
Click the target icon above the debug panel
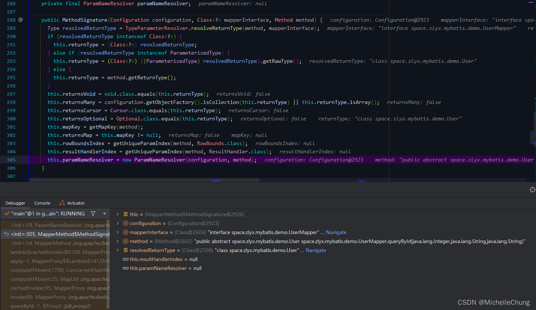pos(532,190)
